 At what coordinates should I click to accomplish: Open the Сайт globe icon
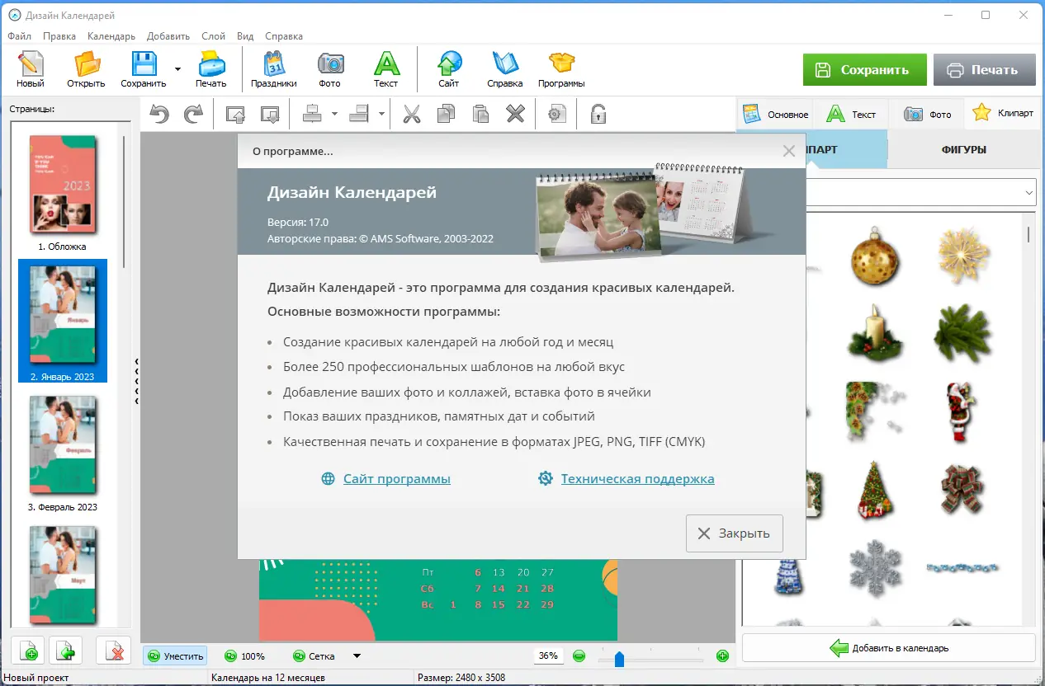point(449,69)
